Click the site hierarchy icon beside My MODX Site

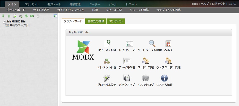click(x=5, y=22)
